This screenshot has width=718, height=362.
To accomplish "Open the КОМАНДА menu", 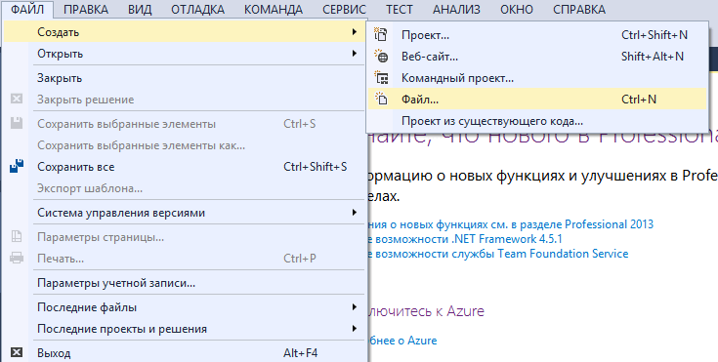I will (274, 9).
